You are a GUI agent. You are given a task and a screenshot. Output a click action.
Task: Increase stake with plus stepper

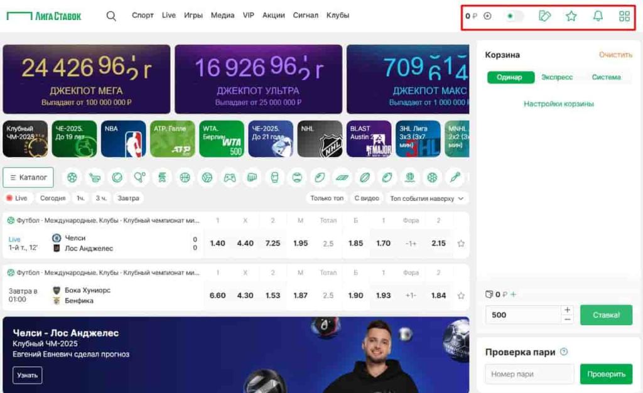[567, 310]
